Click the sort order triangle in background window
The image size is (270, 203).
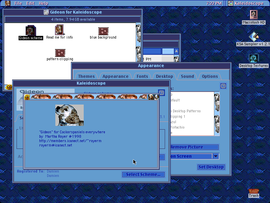tap(176, 51)
